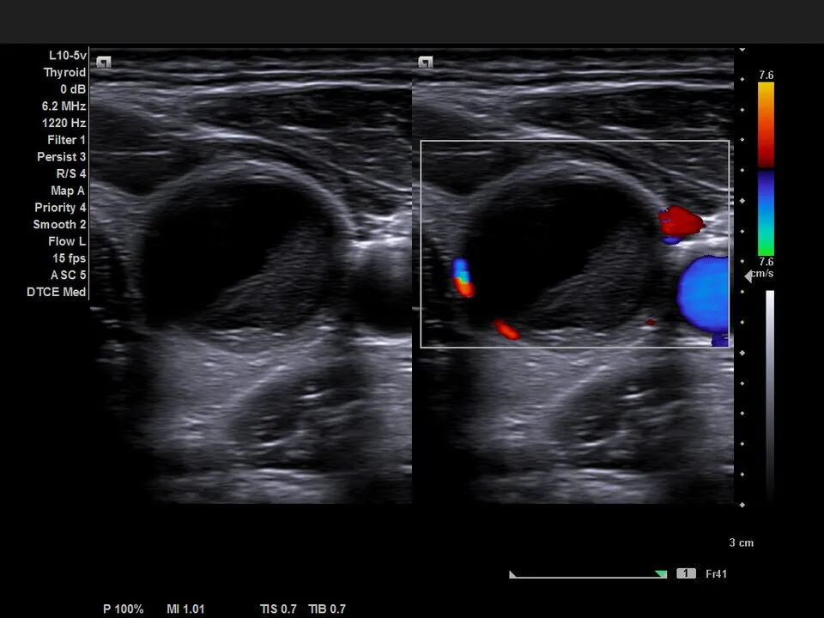Click the Thyroid preset label
This screenshot has height=618, width=824.
point(64,73)
